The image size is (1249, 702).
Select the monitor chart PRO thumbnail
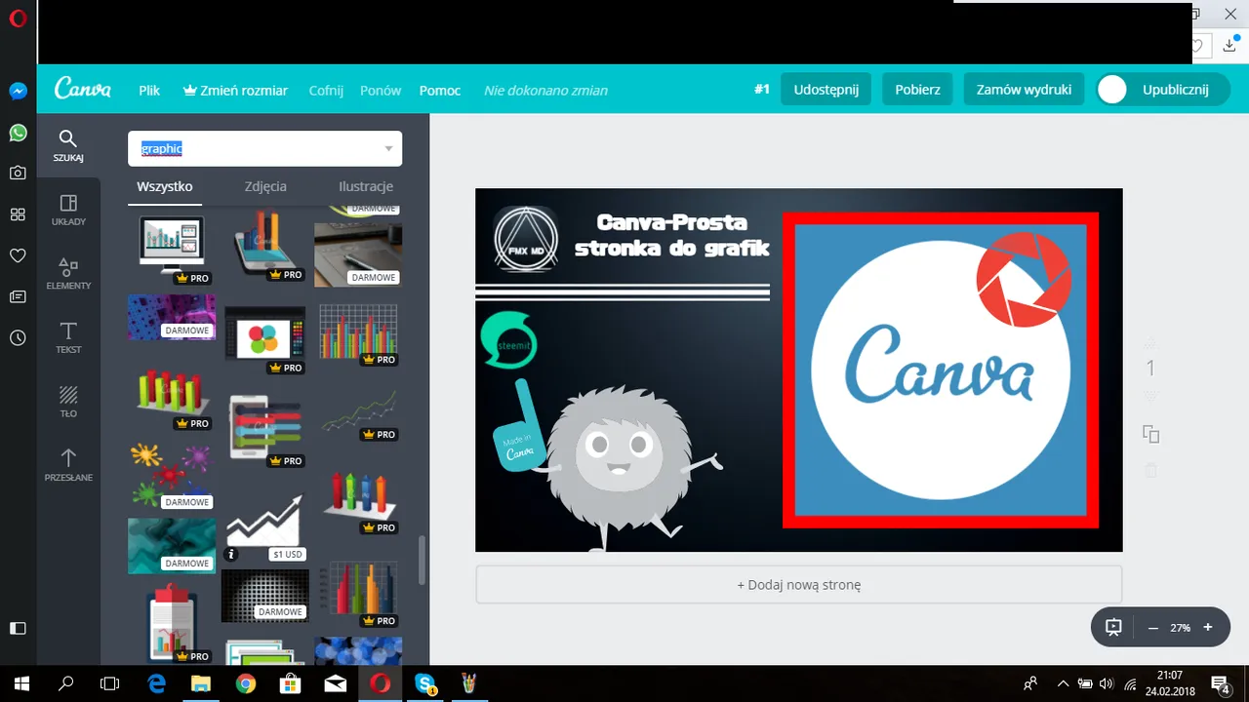(171, 247)
